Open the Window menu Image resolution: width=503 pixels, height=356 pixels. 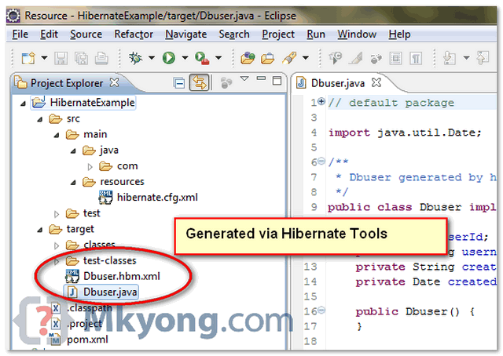coord(357,34)
